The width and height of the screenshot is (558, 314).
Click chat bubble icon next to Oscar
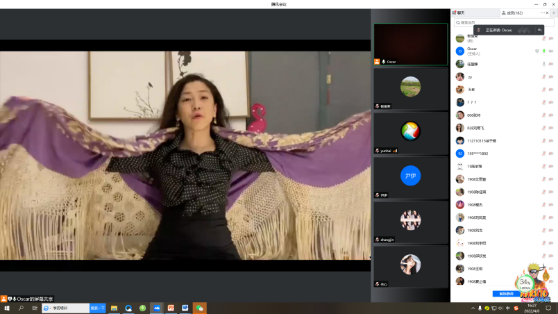536,51
